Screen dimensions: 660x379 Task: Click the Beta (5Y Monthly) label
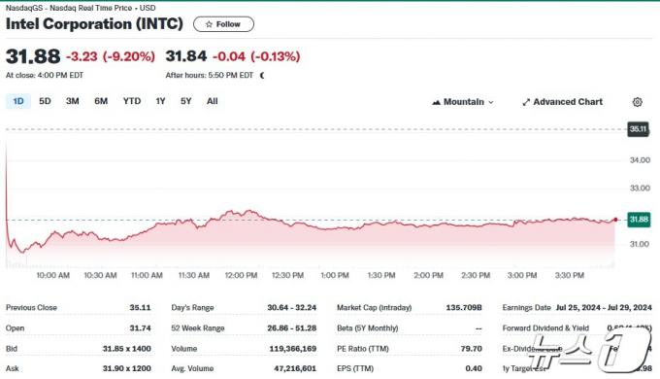click(368, 328)
